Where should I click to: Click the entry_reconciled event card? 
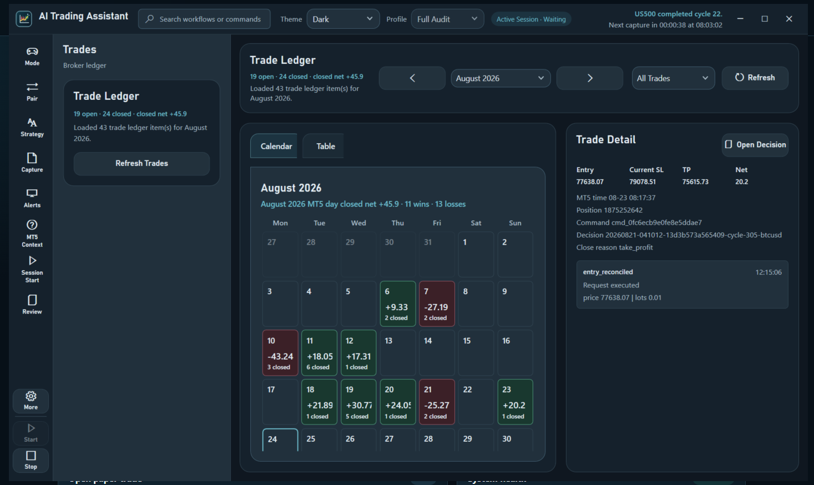coord(682,285)
